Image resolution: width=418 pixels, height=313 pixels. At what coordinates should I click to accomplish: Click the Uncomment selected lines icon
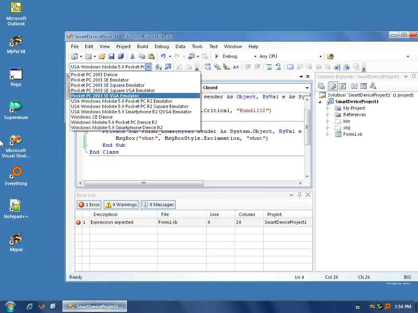278,67
